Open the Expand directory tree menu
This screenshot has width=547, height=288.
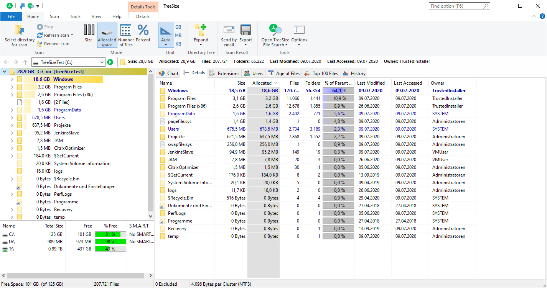click(201, 35)
